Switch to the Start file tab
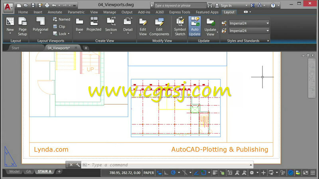Viewport: 319px width, 179px height. [x=15, y=48]
